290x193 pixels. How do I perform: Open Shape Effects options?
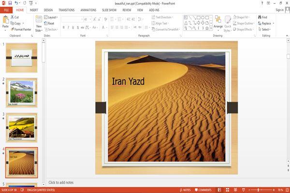(x=243, y=30)
